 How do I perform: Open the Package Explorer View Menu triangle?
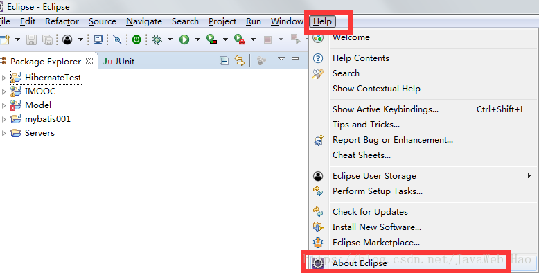click(x=281, y=58)
